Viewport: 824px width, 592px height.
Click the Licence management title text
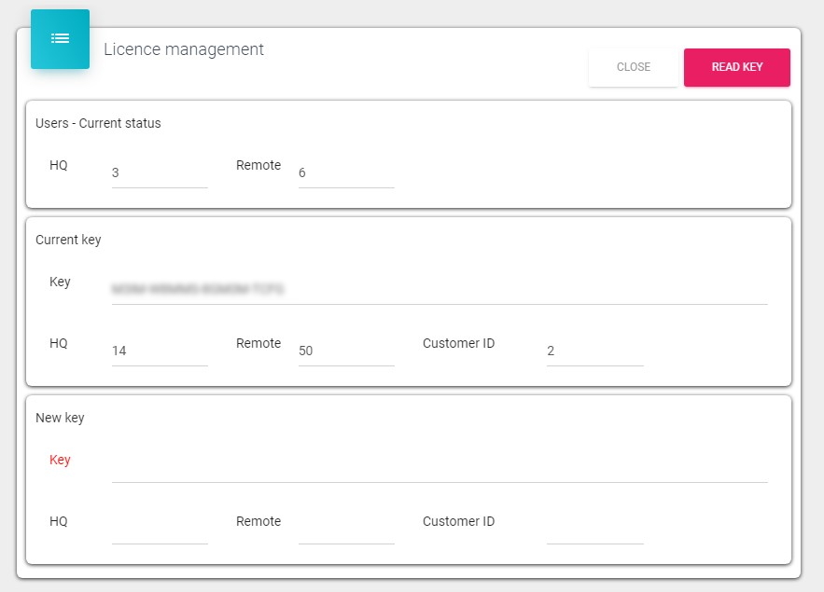click(184, 49)
